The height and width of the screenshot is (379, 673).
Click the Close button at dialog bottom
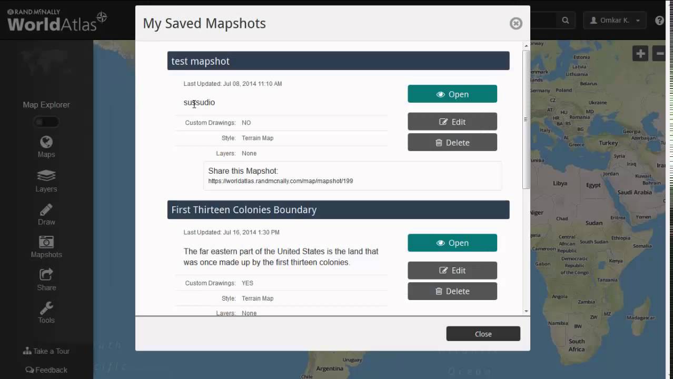click(483, 334)
